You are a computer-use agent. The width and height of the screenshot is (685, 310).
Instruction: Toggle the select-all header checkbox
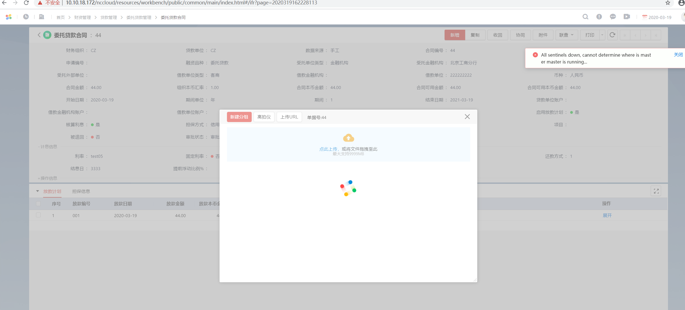(38, 204)
